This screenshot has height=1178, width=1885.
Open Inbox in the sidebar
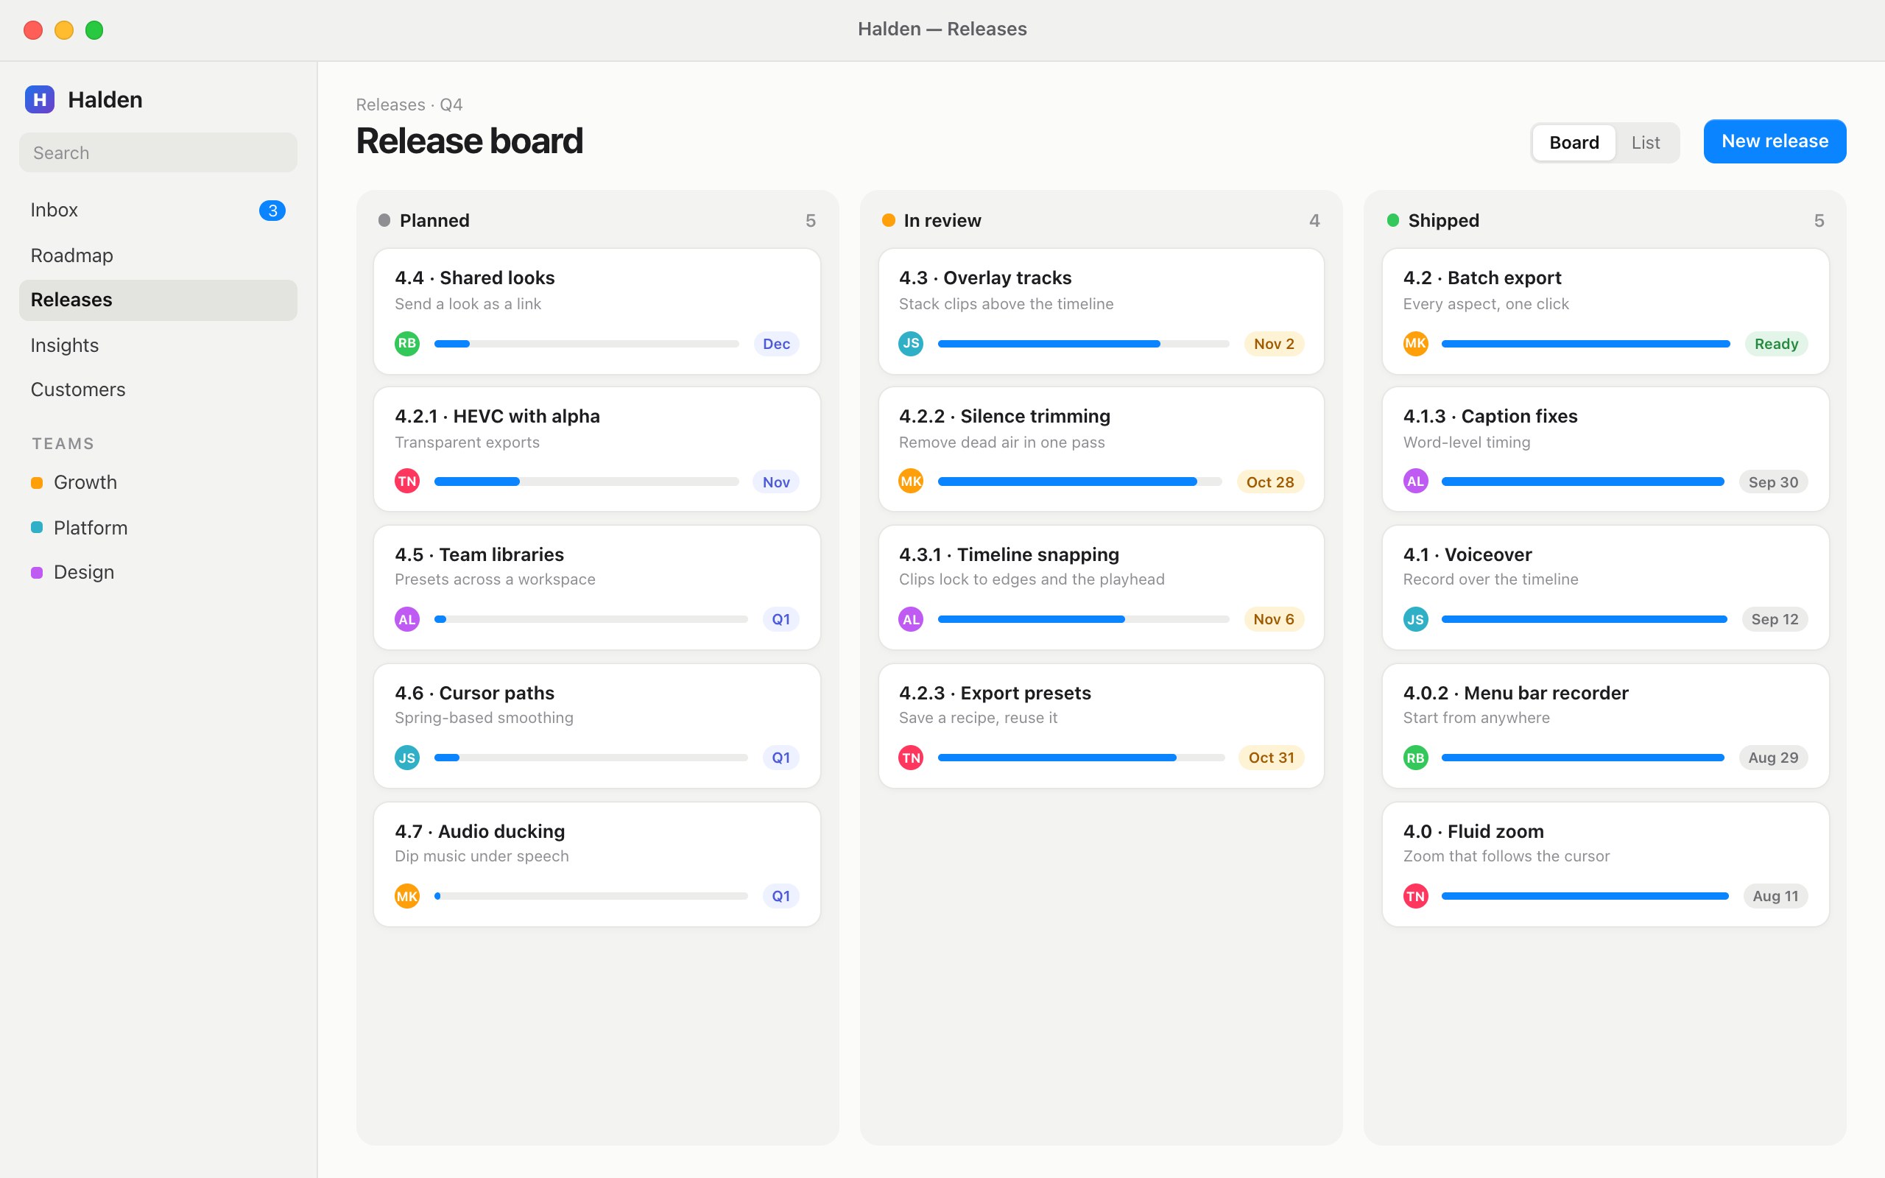click(x=158, y=211)
